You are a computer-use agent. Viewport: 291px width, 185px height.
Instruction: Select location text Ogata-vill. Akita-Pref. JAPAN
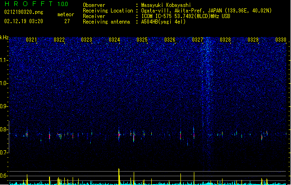pyautogui.click(x=181, y=11)
